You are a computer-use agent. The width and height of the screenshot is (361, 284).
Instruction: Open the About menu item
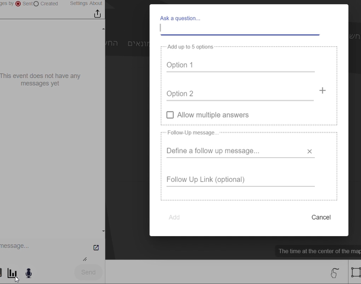click(x=96, y=3)
